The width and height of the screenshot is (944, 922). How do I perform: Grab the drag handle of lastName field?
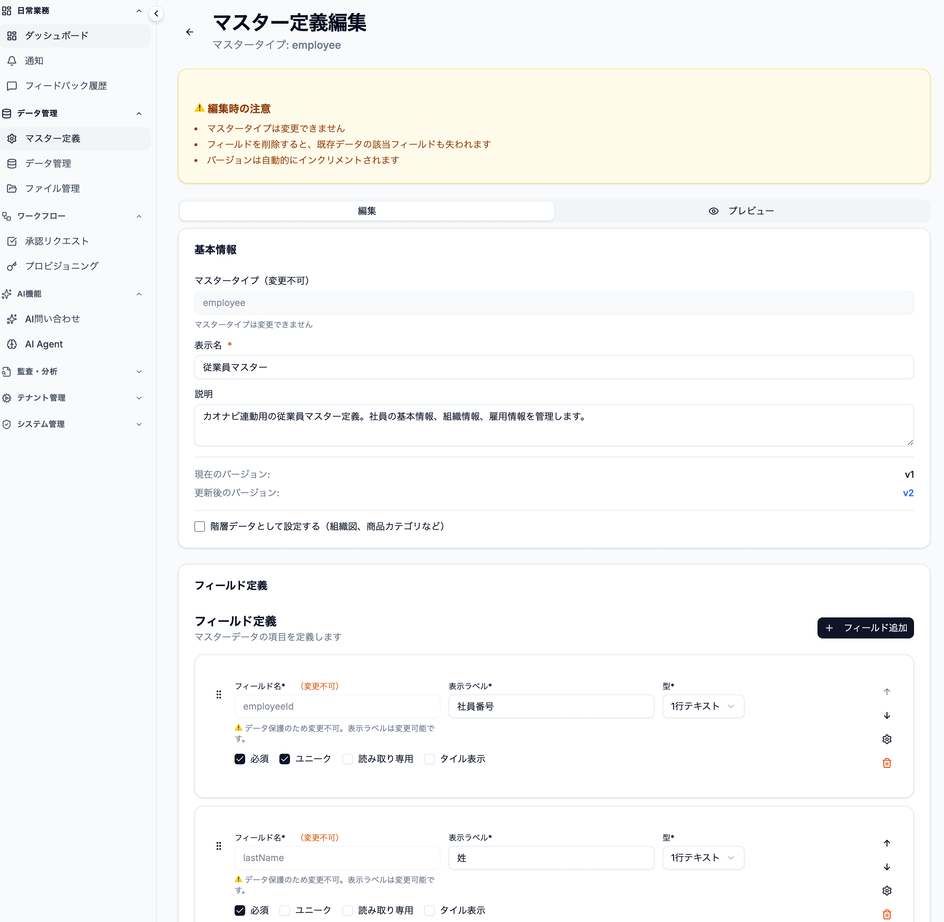218,846
